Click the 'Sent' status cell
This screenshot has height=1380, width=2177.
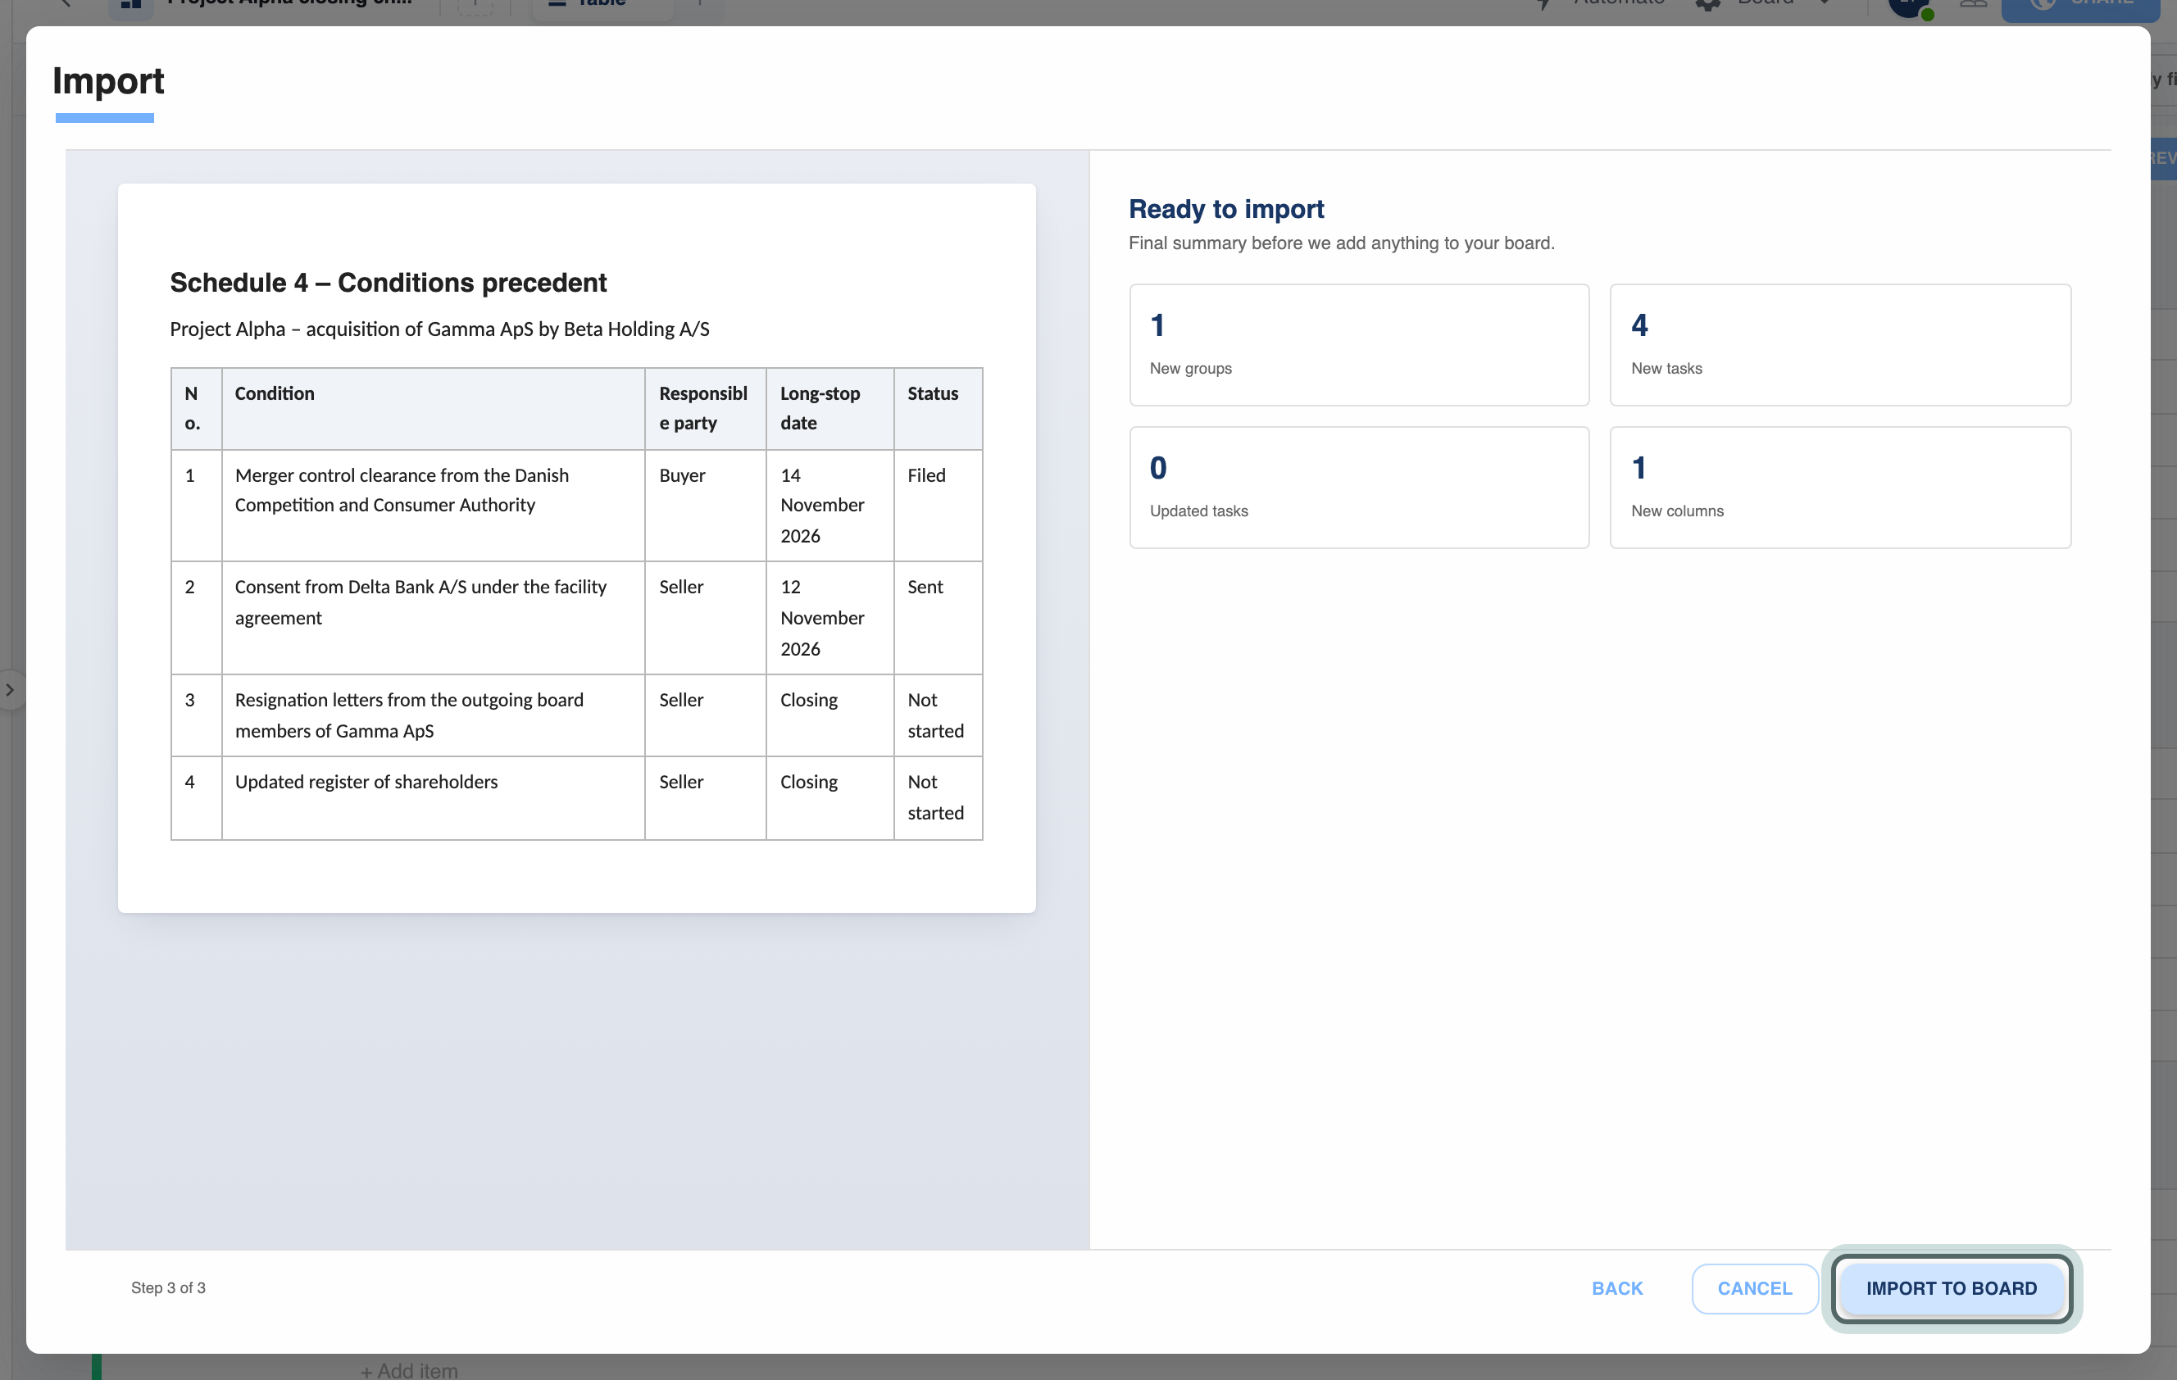938,618
